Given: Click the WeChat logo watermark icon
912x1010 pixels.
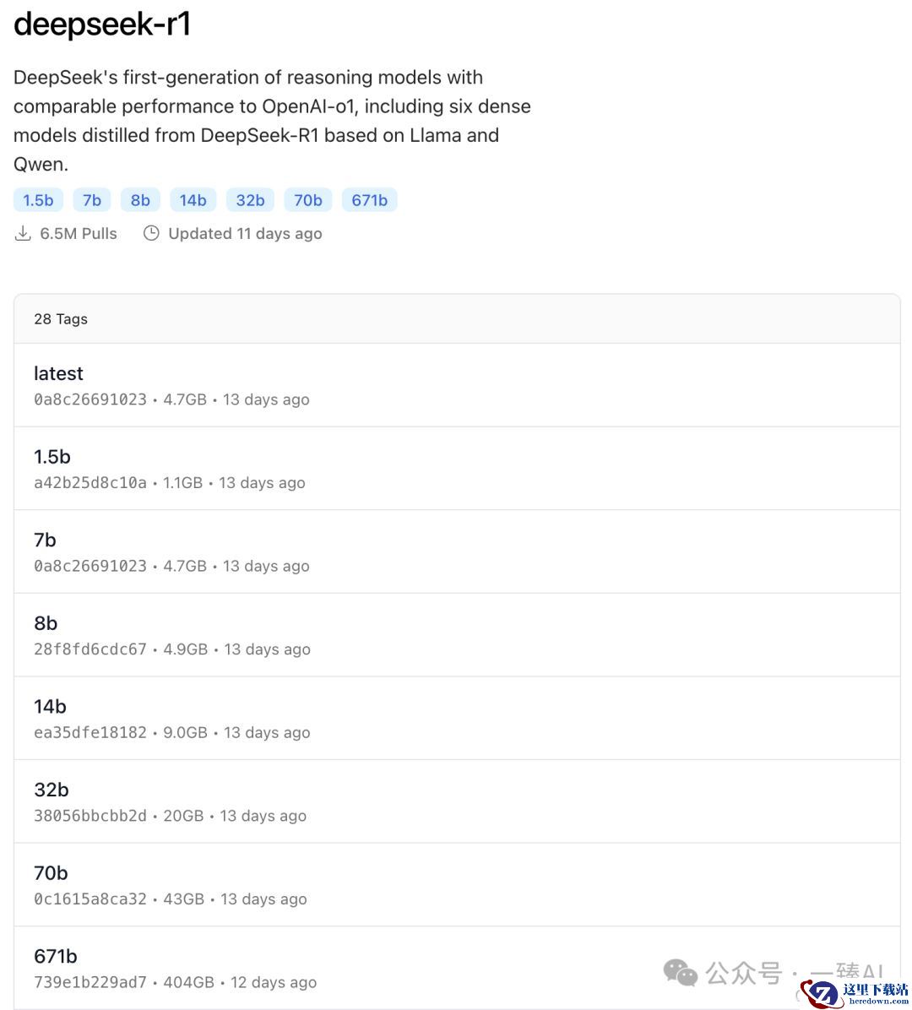Looking at the screenshot, I should (x=681, y=973).
